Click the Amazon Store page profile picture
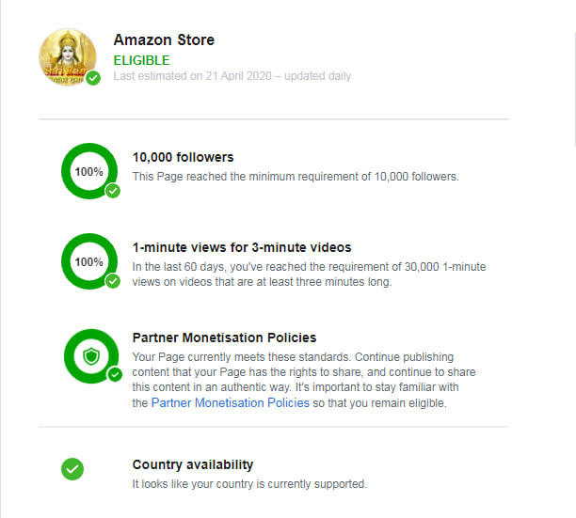Screen dimensions: 576x518 67,56
